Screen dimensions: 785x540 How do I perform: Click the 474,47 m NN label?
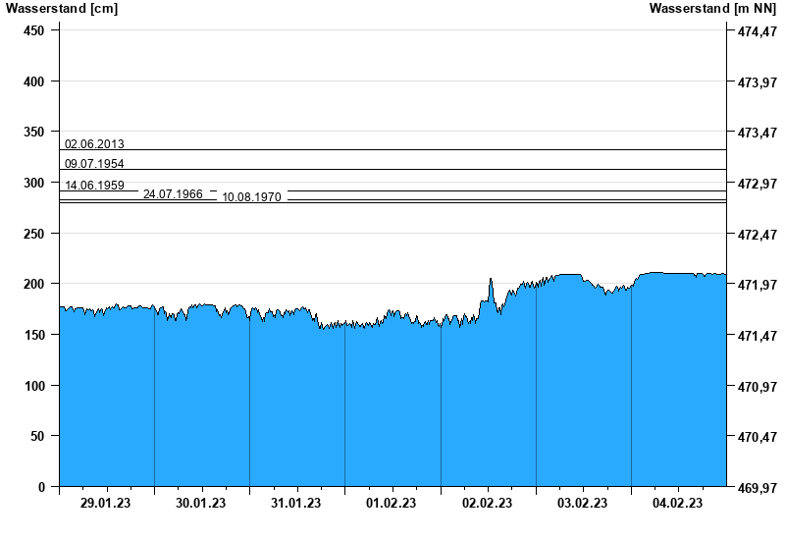[758, 32]
